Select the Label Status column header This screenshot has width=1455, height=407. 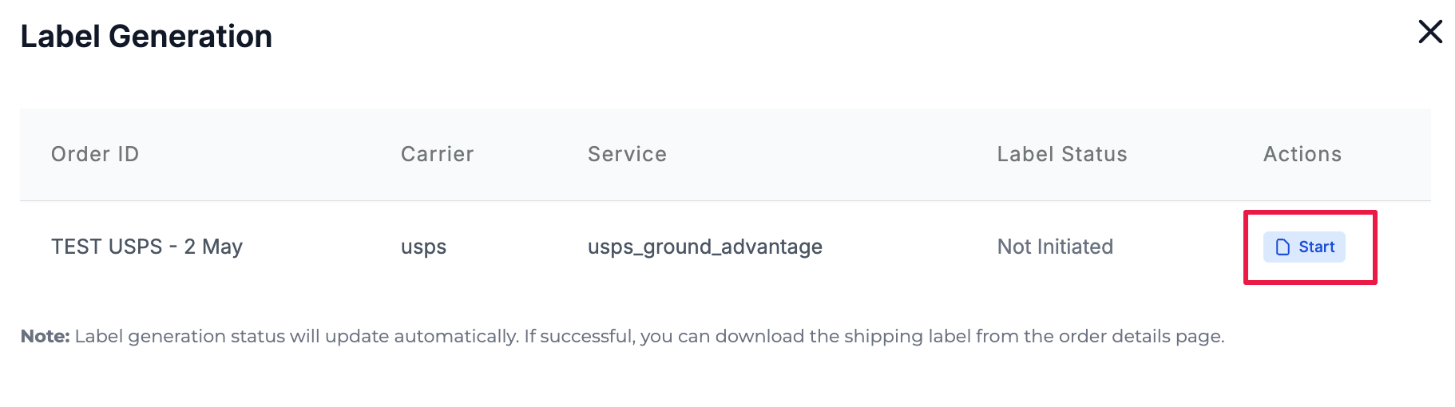1061,154
